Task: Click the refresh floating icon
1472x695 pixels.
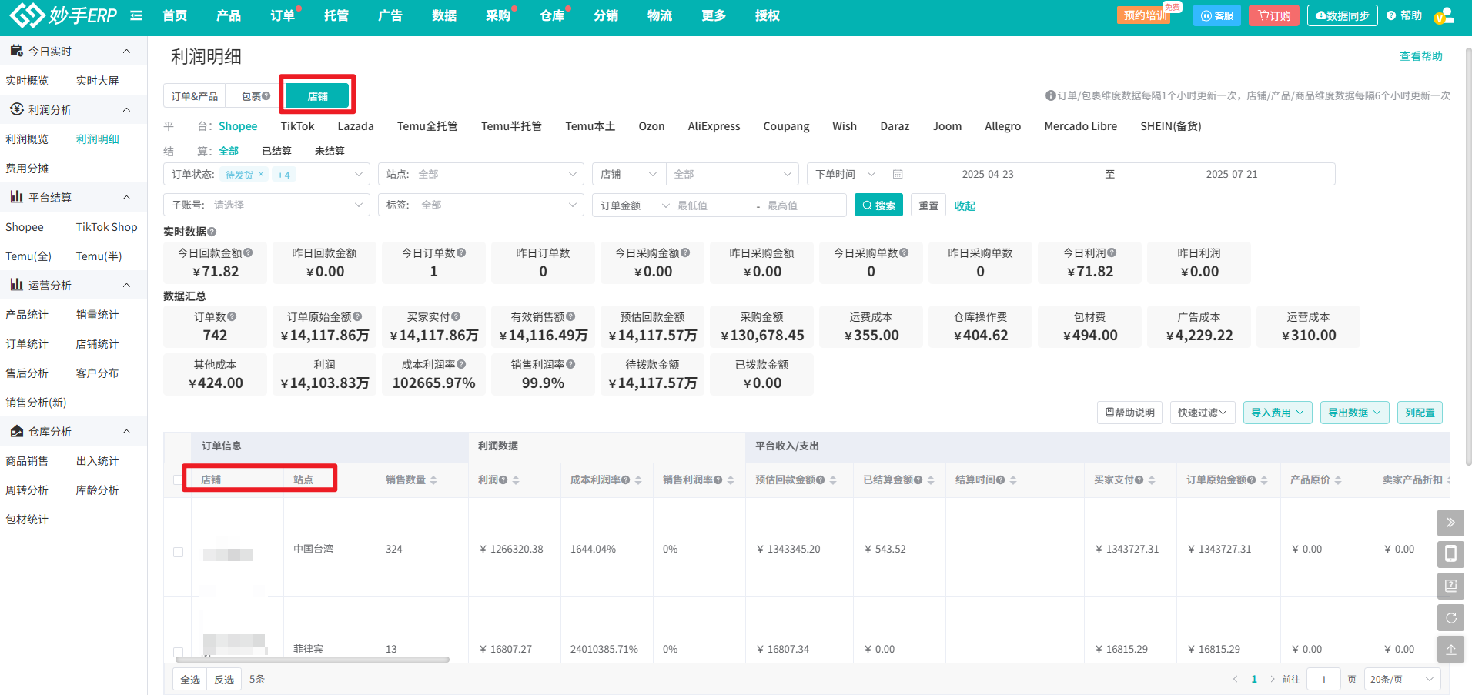Action: 1450,617
